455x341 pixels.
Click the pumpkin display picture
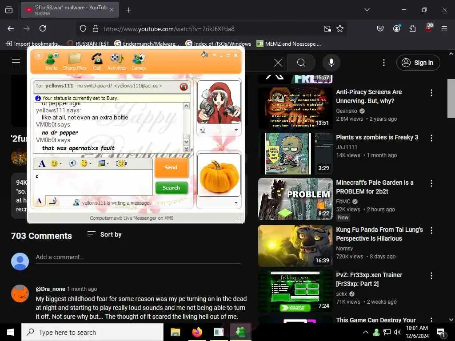click(x=219, y=175)
